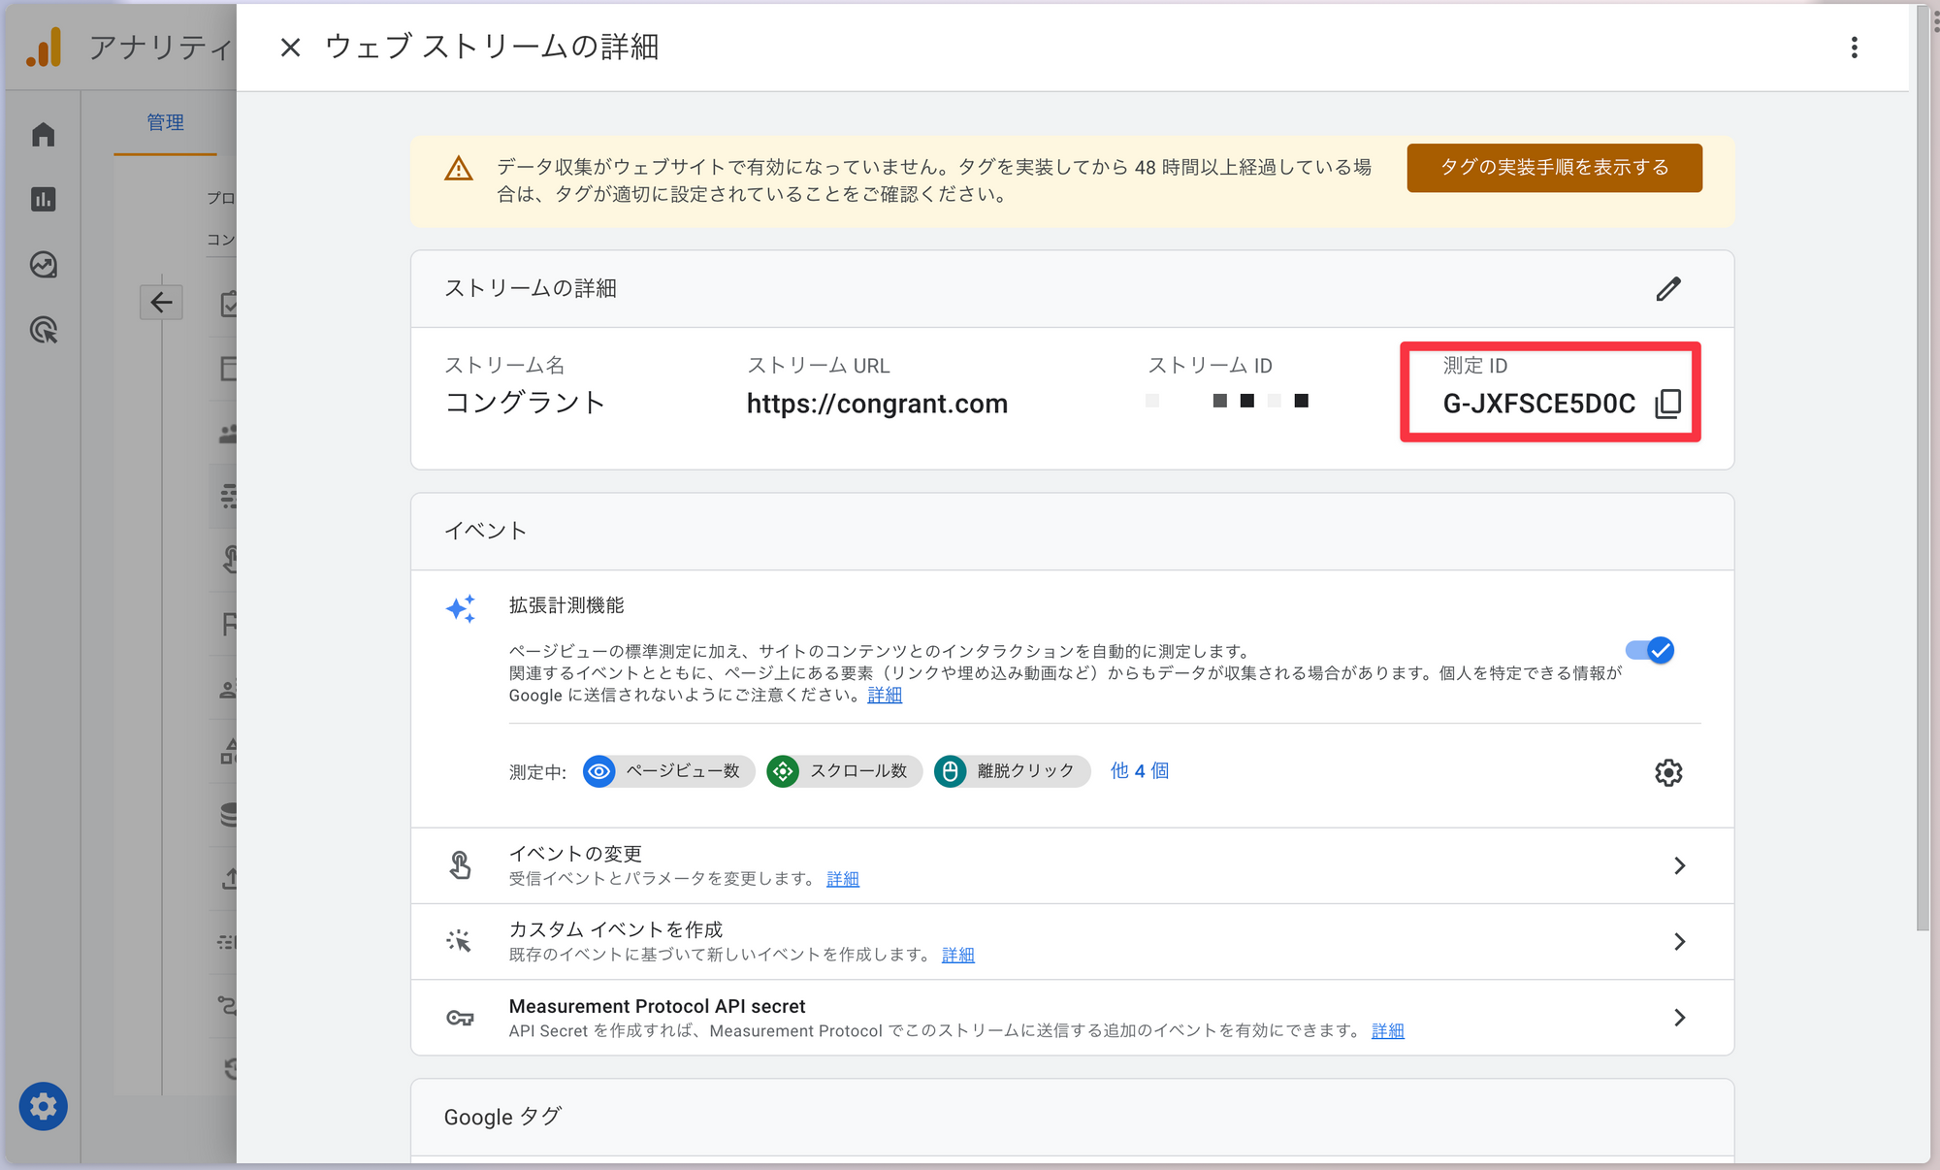Click the スクロール数 chip
This screenshot has height=1170, width=1940.
click(x=844, y=771)
